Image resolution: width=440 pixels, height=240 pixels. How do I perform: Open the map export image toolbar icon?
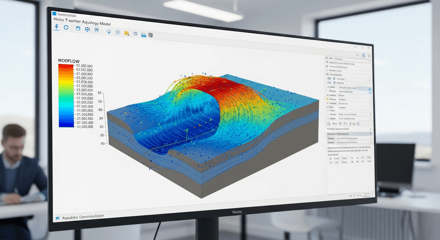point(144,35)
